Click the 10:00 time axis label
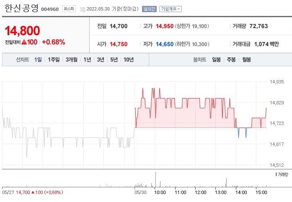The image size is (292, 202). tap(160, 192)
